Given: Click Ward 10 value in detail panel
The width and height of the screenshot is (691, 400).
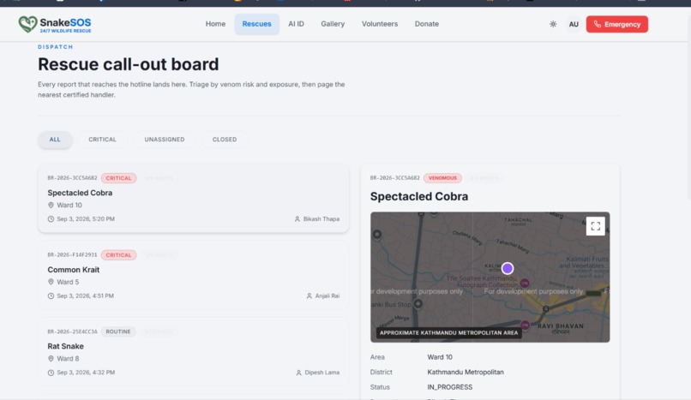Looking at the screenshot, I should (439, 357).
